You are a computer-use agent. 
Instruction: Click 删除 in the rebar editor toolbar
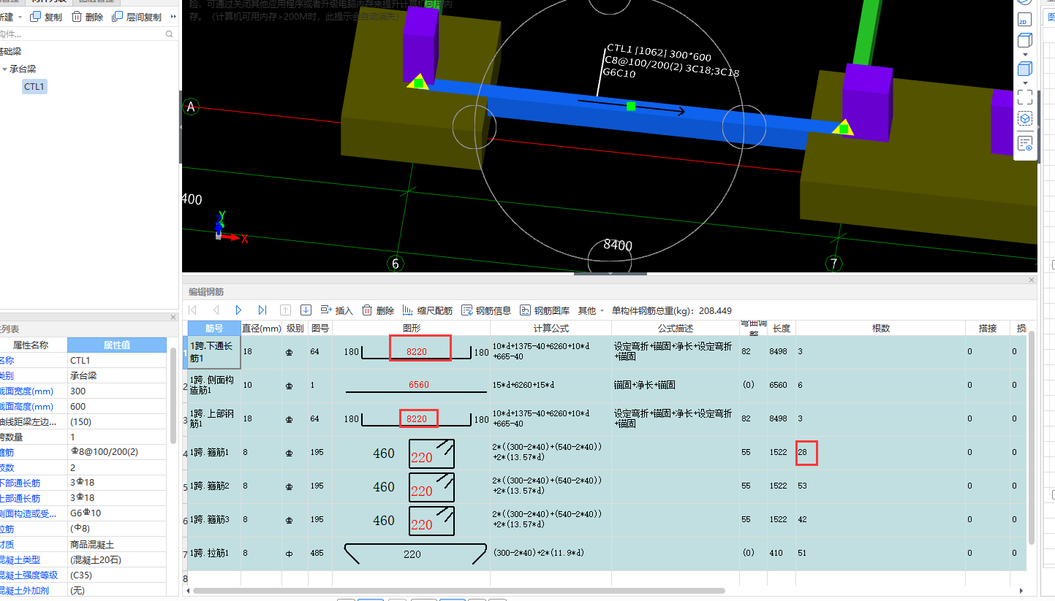(378, 310)
